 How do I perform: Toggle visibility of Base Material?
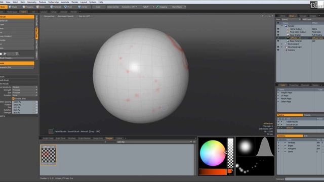278,41
